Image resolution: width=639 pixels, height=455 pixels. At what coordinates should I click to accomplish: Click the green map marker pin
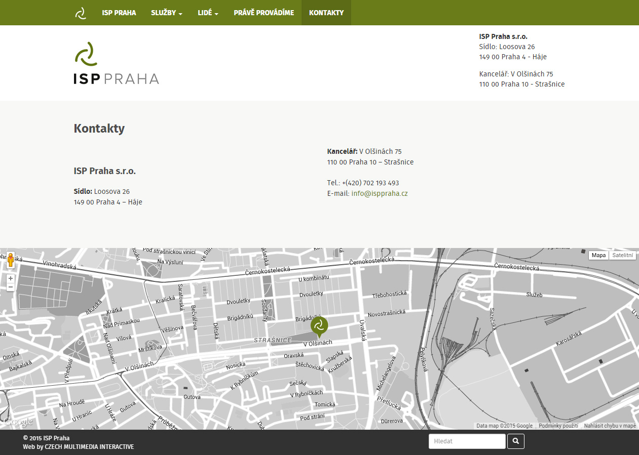319,327
